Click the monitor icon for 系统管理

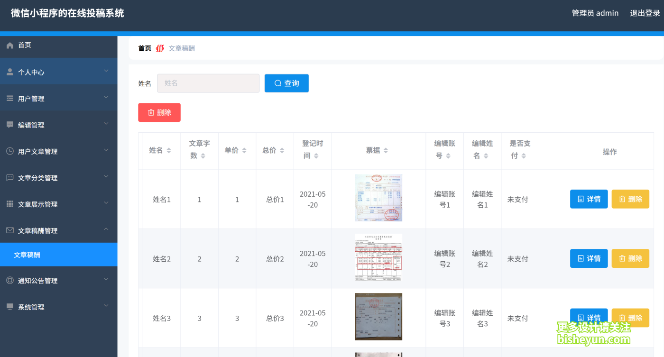[10, 307]
